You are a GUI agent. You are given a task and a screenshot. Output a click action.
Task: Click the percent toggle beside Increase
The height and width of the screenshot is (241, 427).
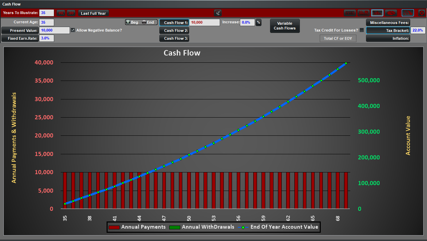tap(258, 22)
